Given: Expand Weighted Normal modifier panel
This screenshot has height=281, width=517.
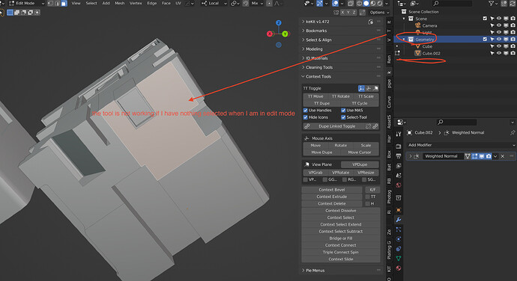Looking at the screenshot, I should (x=411, y=156).
